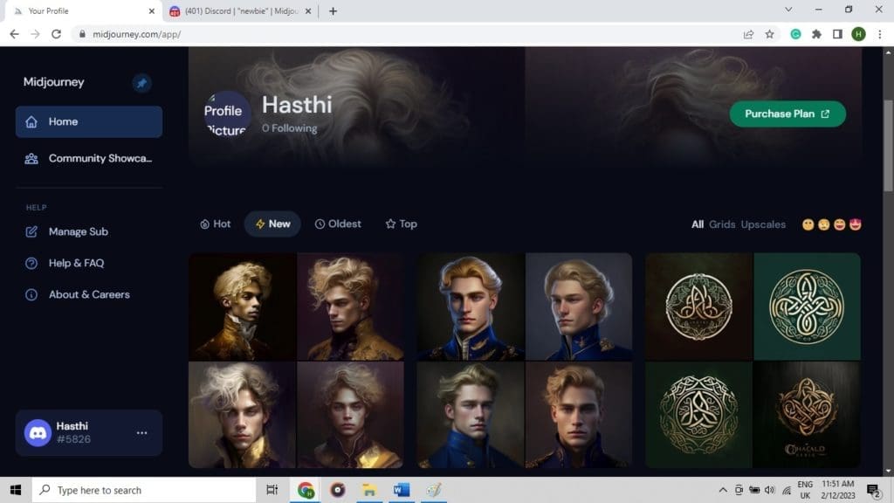Click the address bar showing midjourney.com/app/
The image size is (894, 503).
[405, 34]
